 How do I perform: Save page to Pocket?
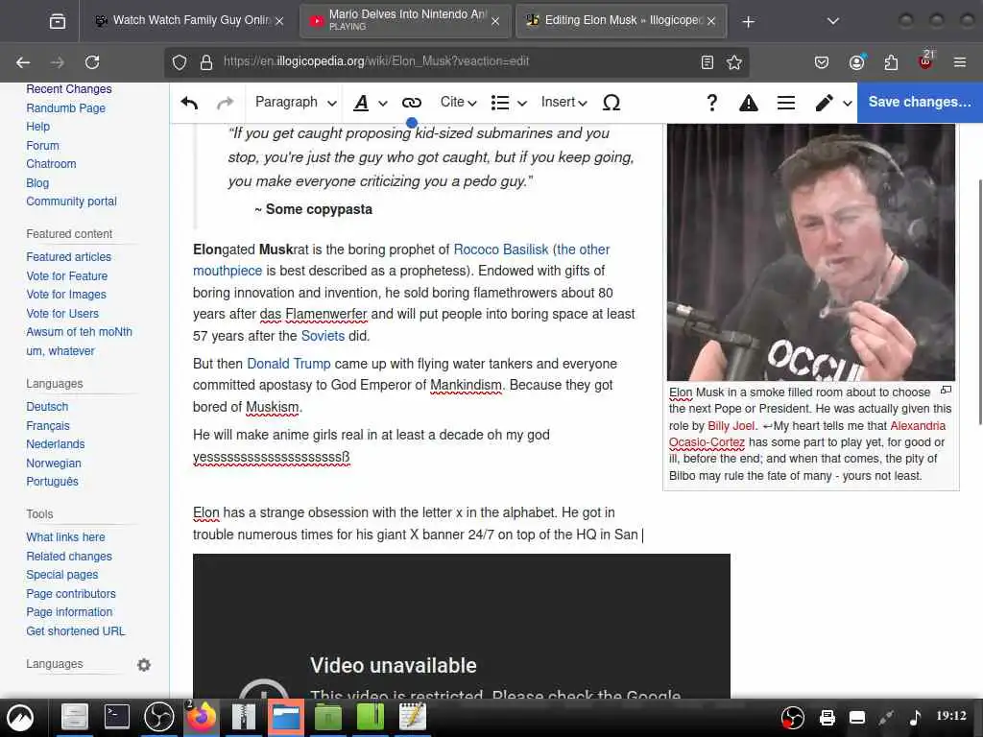coord(822,62)
